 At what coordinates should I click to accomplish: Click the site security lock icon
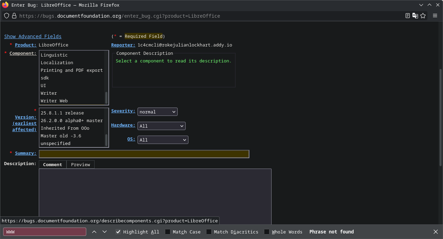[14, 16]
